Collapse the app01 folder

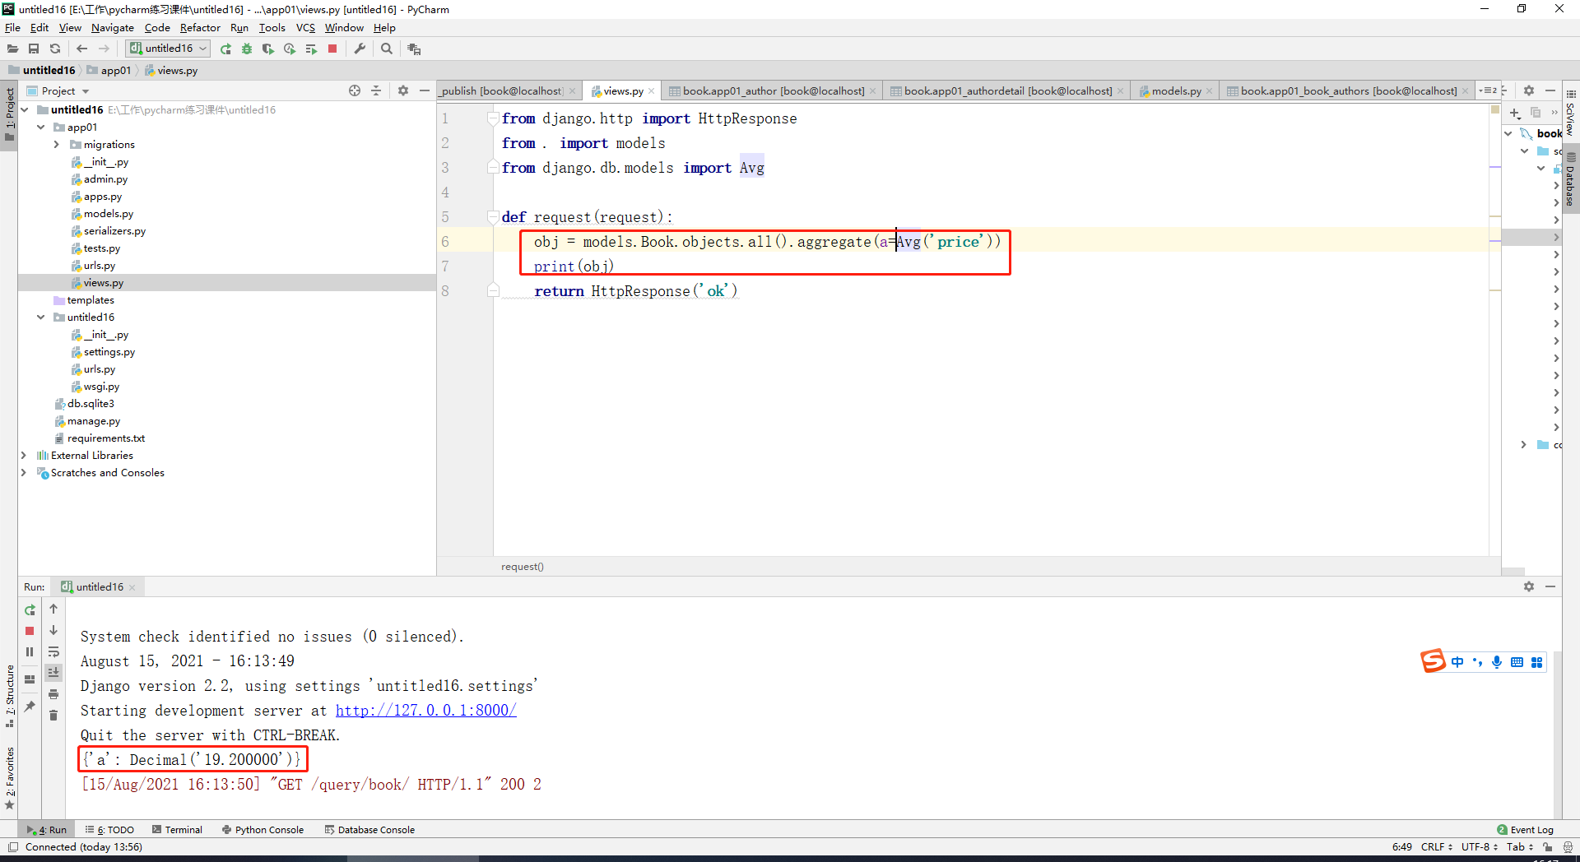click(x=40, y=127)
